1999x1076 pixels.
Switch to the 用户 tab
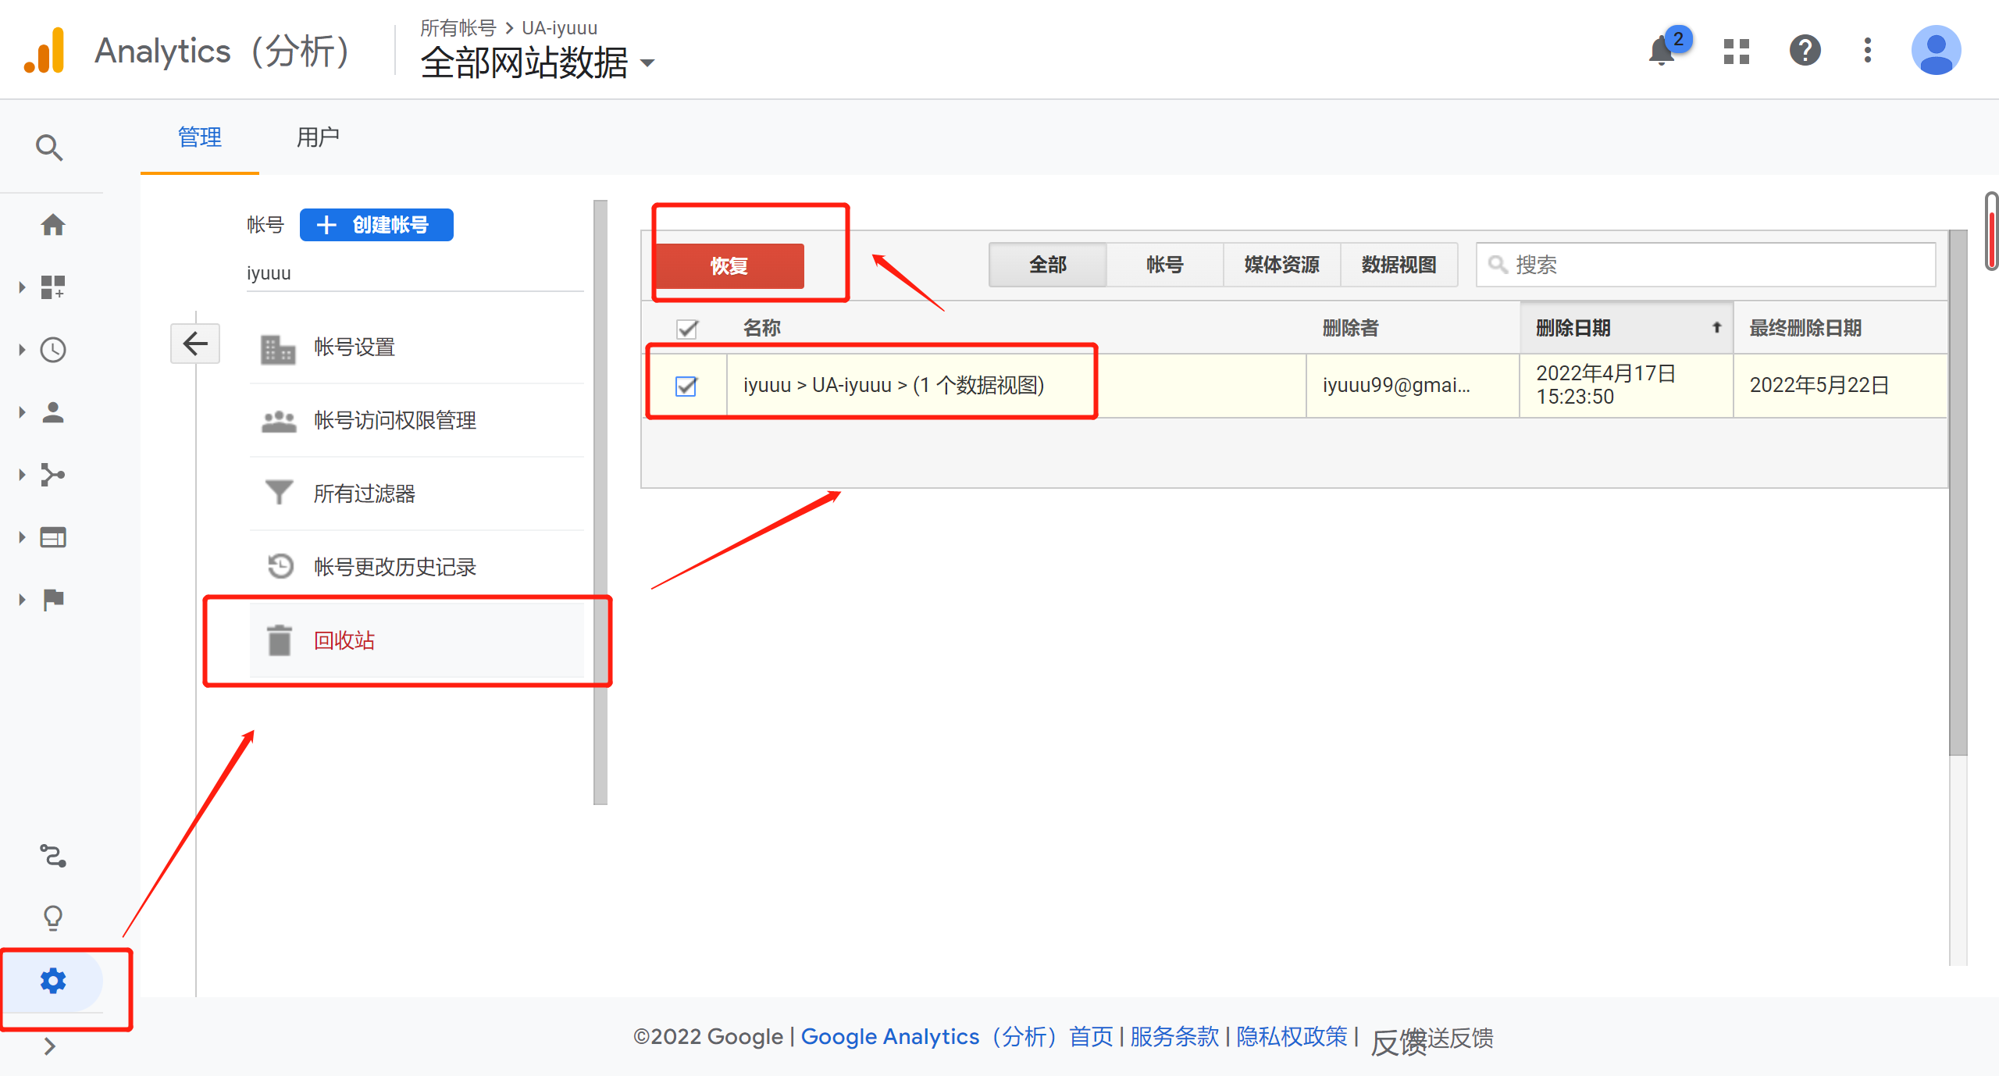317,137
